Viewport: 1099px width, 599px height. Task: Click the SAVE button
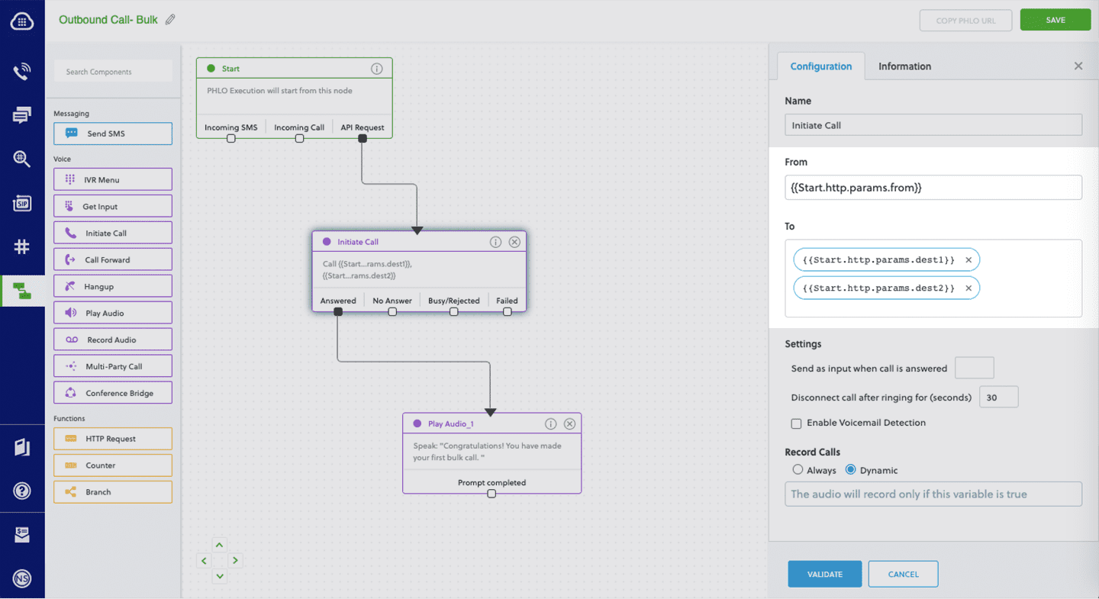tap(1055, 20)
